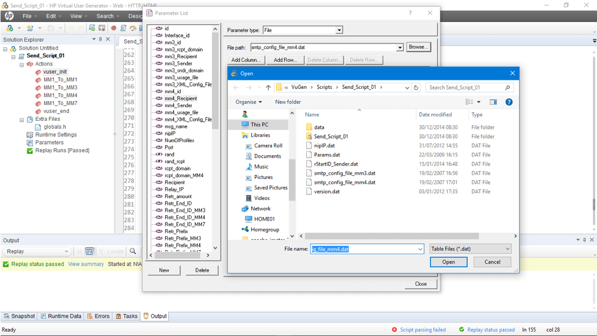Click the search magnifier icon in Output panel
Screen dimensions: 597x336
click(133, 251)
